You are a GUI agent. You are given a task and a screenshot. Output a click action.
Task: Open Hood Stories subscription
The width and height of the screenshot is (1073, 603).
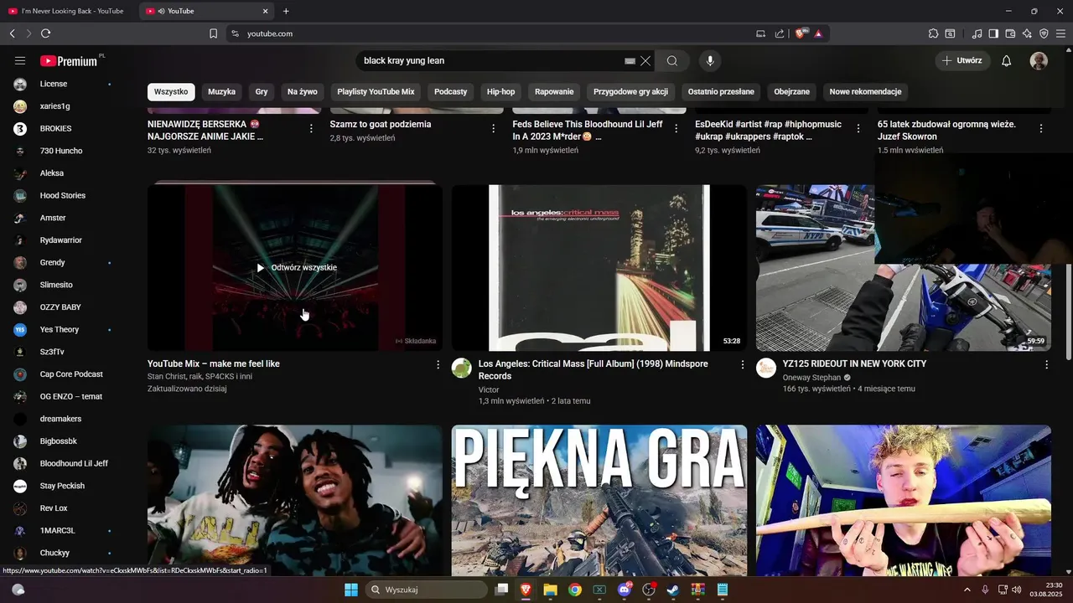62,196
